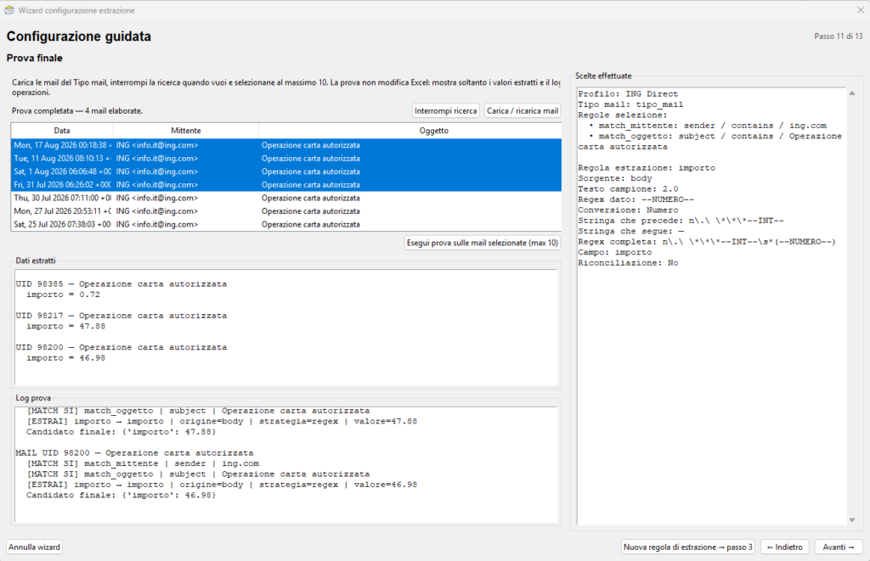Click 'importo = 0.72' in Dati estratti
This screenshot has width=870, height=561.
point(63,295)
